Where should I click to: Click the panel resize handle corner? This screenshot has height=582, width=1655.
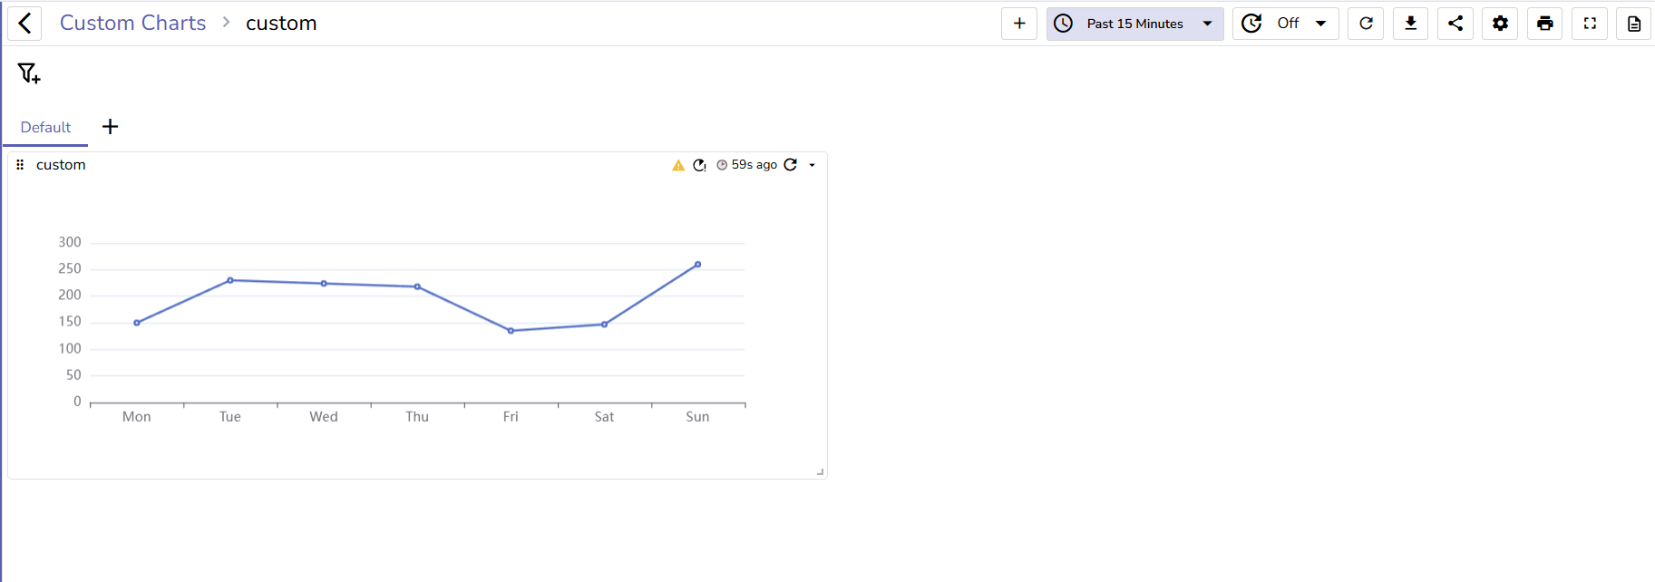pyautogui.click(x=820, y=471)
